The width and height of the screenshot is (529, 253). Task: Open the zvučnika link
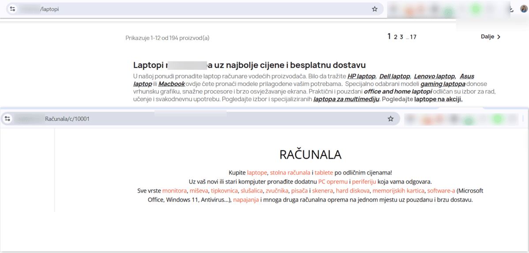coord(277,190)
